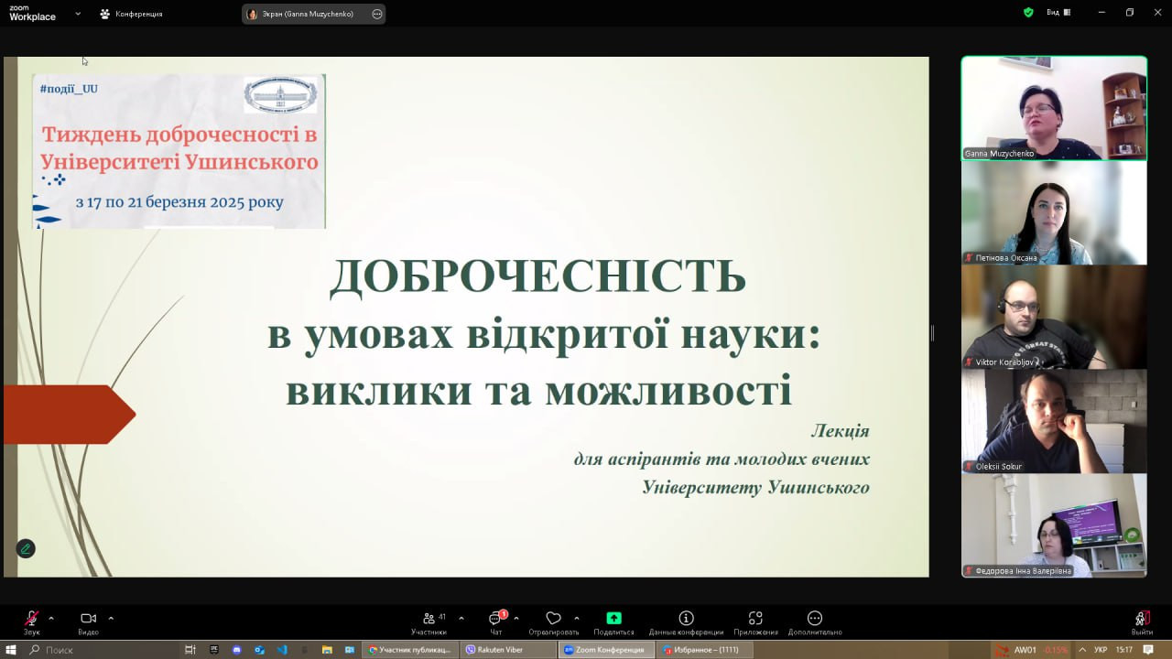Open Данные конференции info icon

686,619
